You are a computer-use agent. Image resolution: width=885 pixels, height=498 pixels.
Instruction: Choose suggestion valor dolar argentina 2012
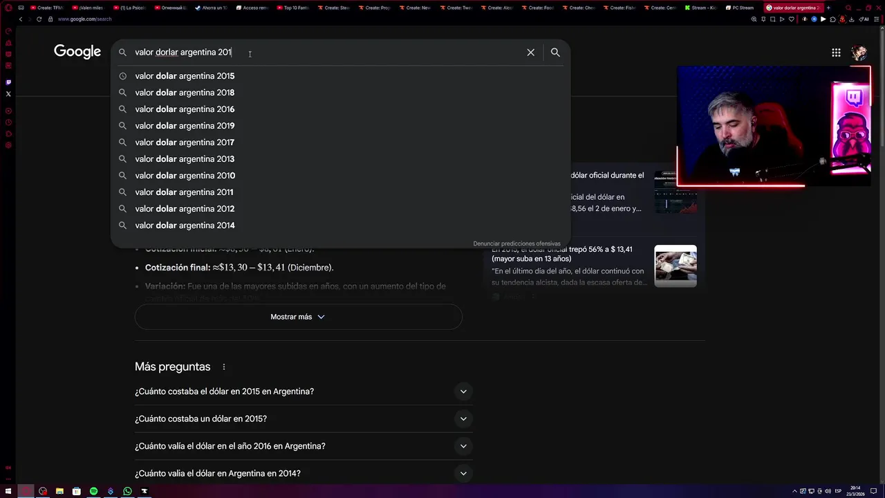340,209
